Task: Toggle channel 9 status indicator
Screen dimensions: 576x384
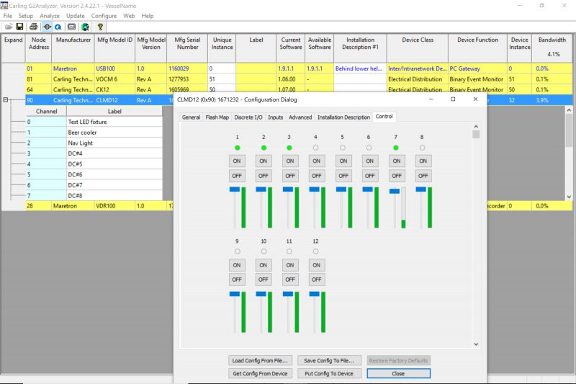Action: point(238,251)
